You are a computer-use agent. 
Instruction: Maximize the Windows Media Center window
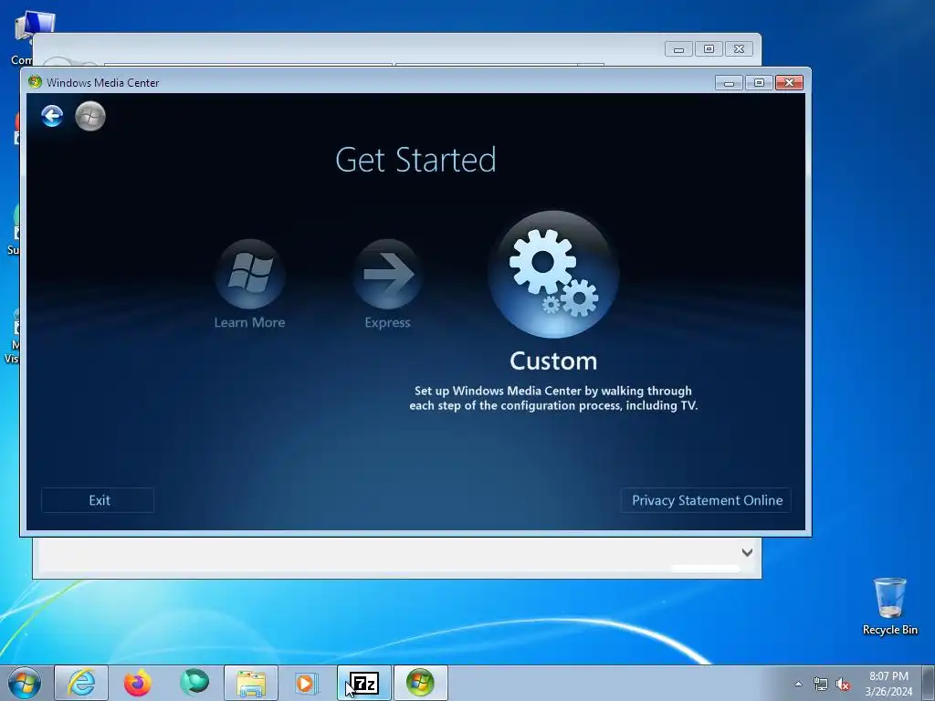[x=759, y=82]
